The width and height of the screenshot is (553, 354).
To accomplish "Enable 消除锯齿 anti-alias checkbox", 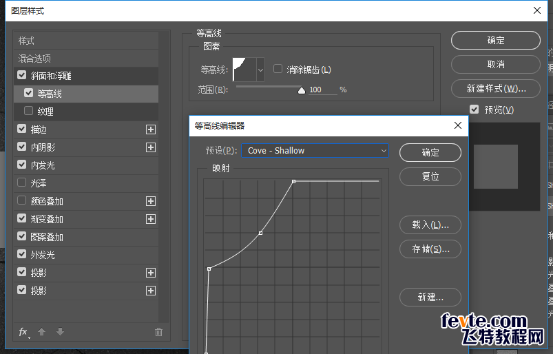I will [278, 69].
